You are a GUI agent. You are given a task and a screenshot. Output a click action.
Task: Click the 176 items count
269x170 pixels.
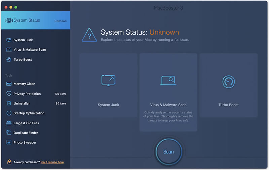(x=61, y=94)
